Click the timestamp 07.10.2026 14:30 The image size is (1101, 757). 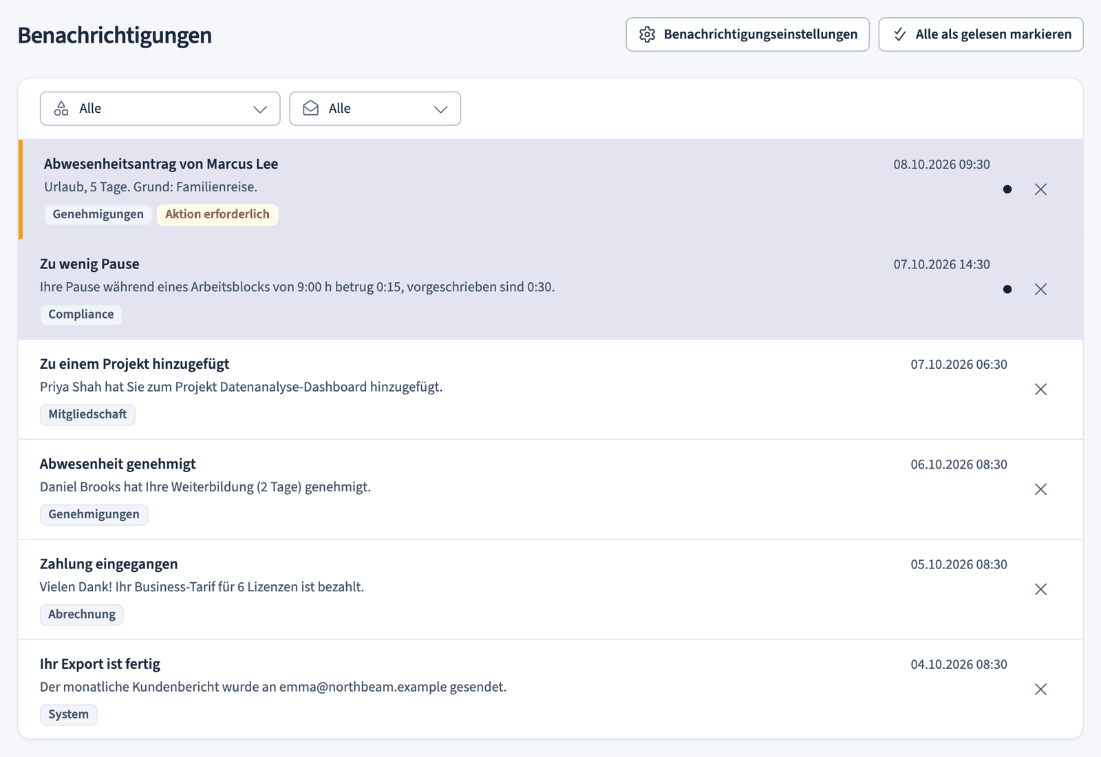click(x=941, y=264)
